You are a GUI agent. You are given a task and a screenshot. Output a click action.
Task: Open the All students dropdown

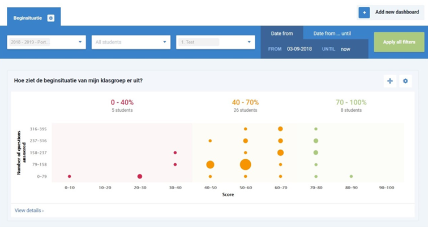(131, 42)
